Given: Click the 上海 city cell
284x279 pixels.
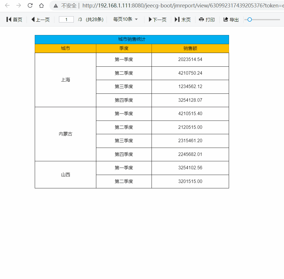Looking at the screenshot, I should pos(66,80).
